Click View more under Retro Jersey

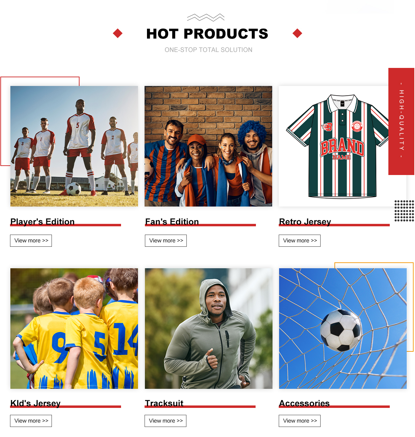coord(299,241)
